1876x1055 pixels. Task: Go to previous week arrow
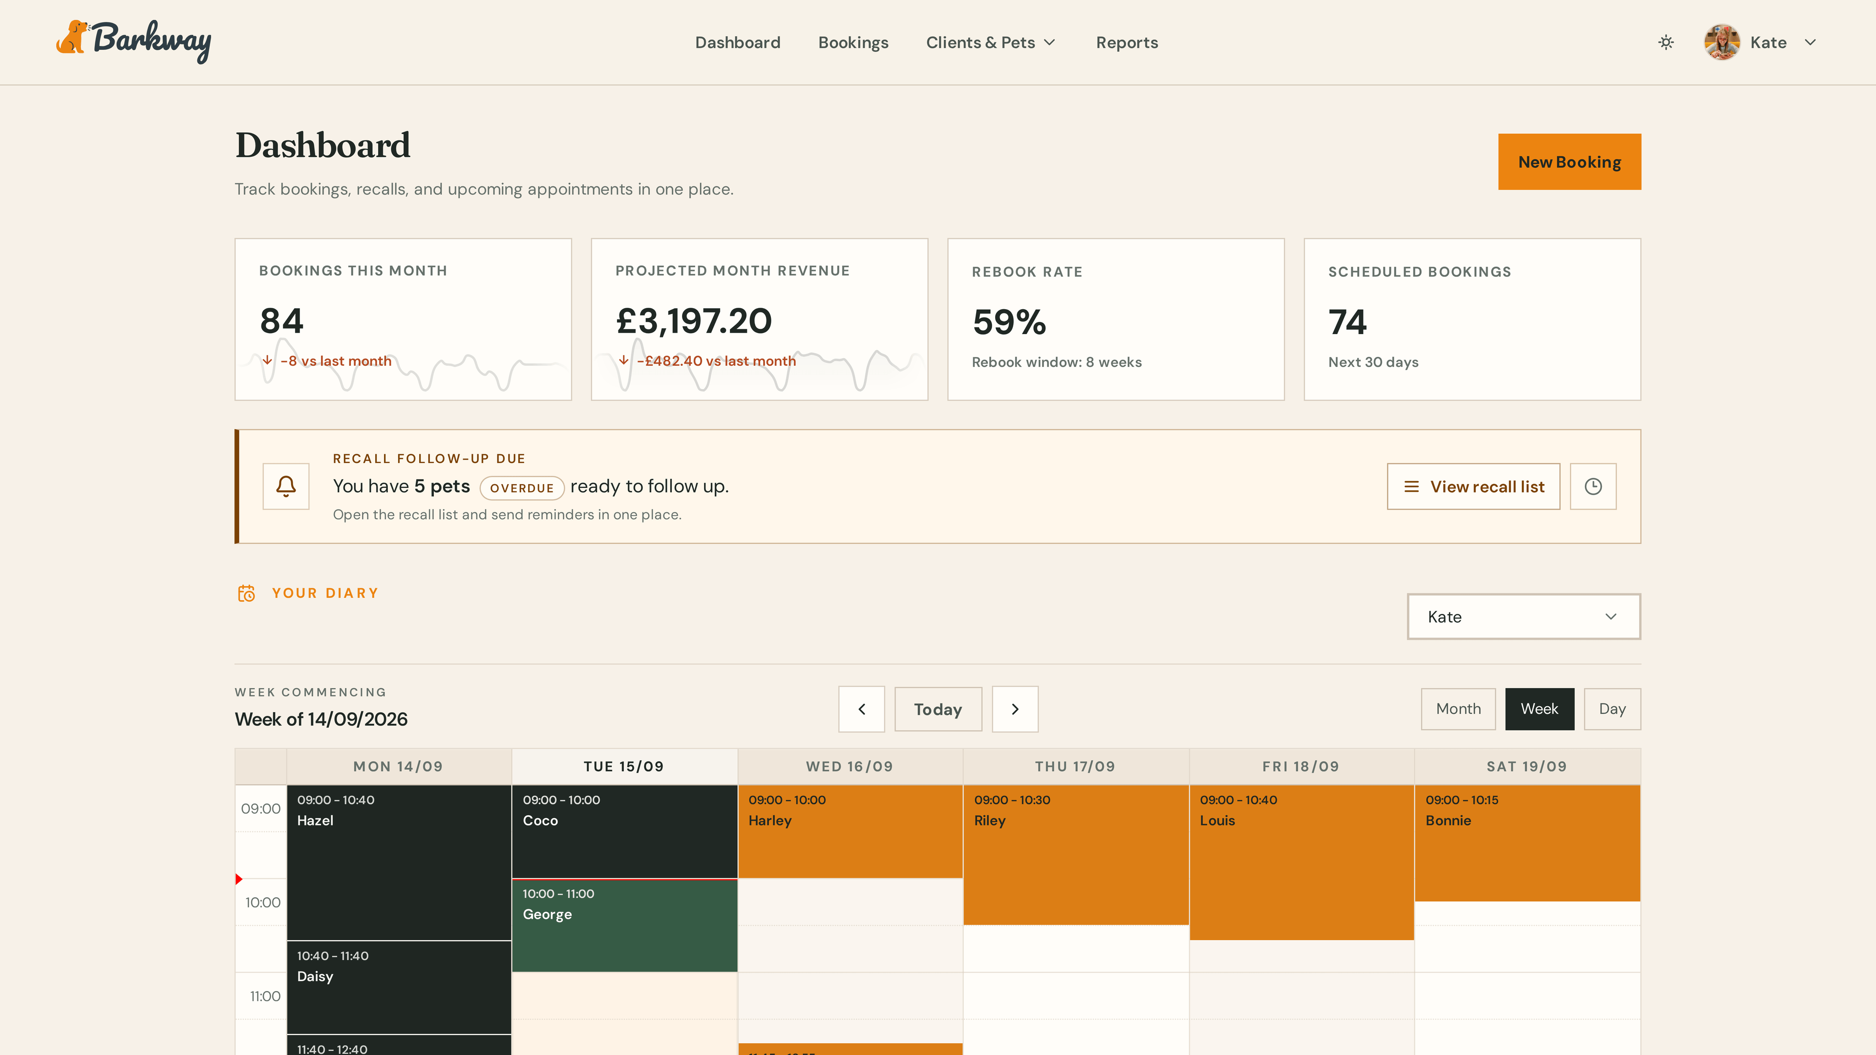tap(861, 709)
